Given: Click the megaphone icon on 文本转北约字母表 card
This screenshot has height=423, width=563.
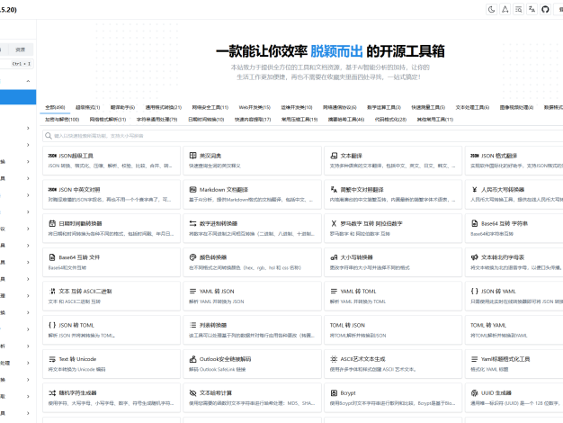Looking at the screenshot, I should (x=474, y=257).
